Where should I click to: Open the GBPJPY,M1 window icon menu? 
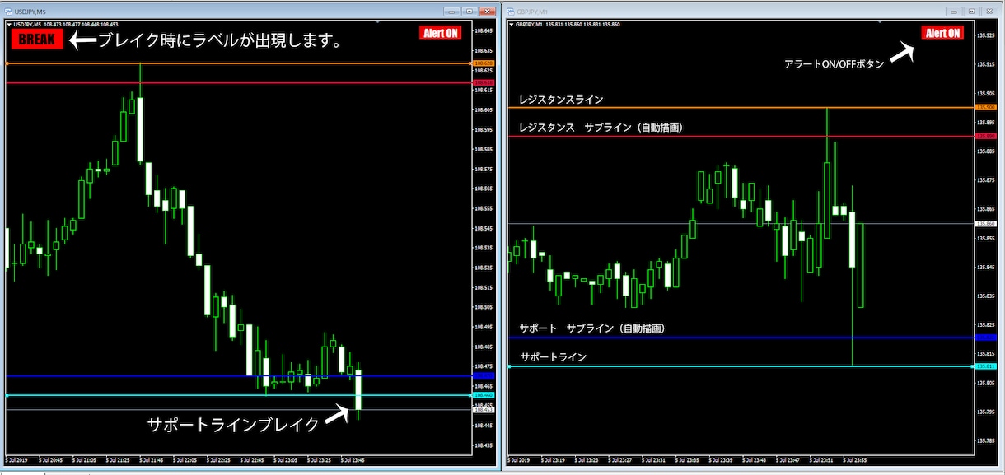(x=511, y=12)
